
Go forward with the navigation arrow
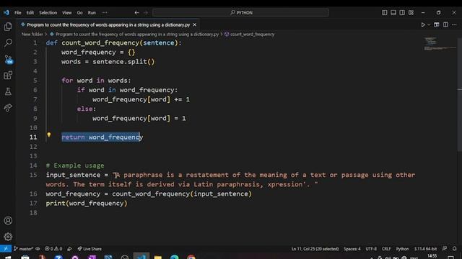[146, 13]
